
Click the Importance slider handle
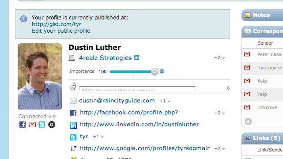(x=155, y=72)
